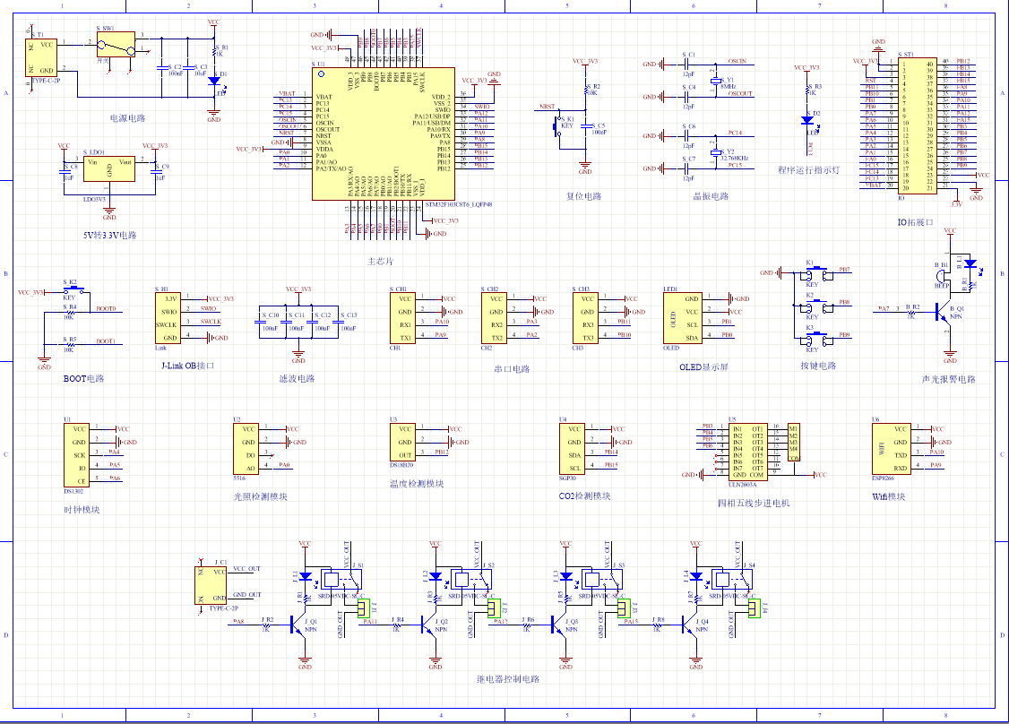This screenshot has height=724, width=1009.
Task: Select the J_Q4 NPN relay driver transistor
Action: click(x=689, y=625)
